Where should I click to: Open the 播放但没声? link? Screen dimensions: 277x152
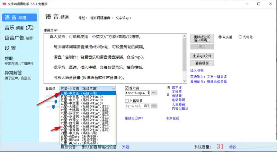[x=134, y=118]
